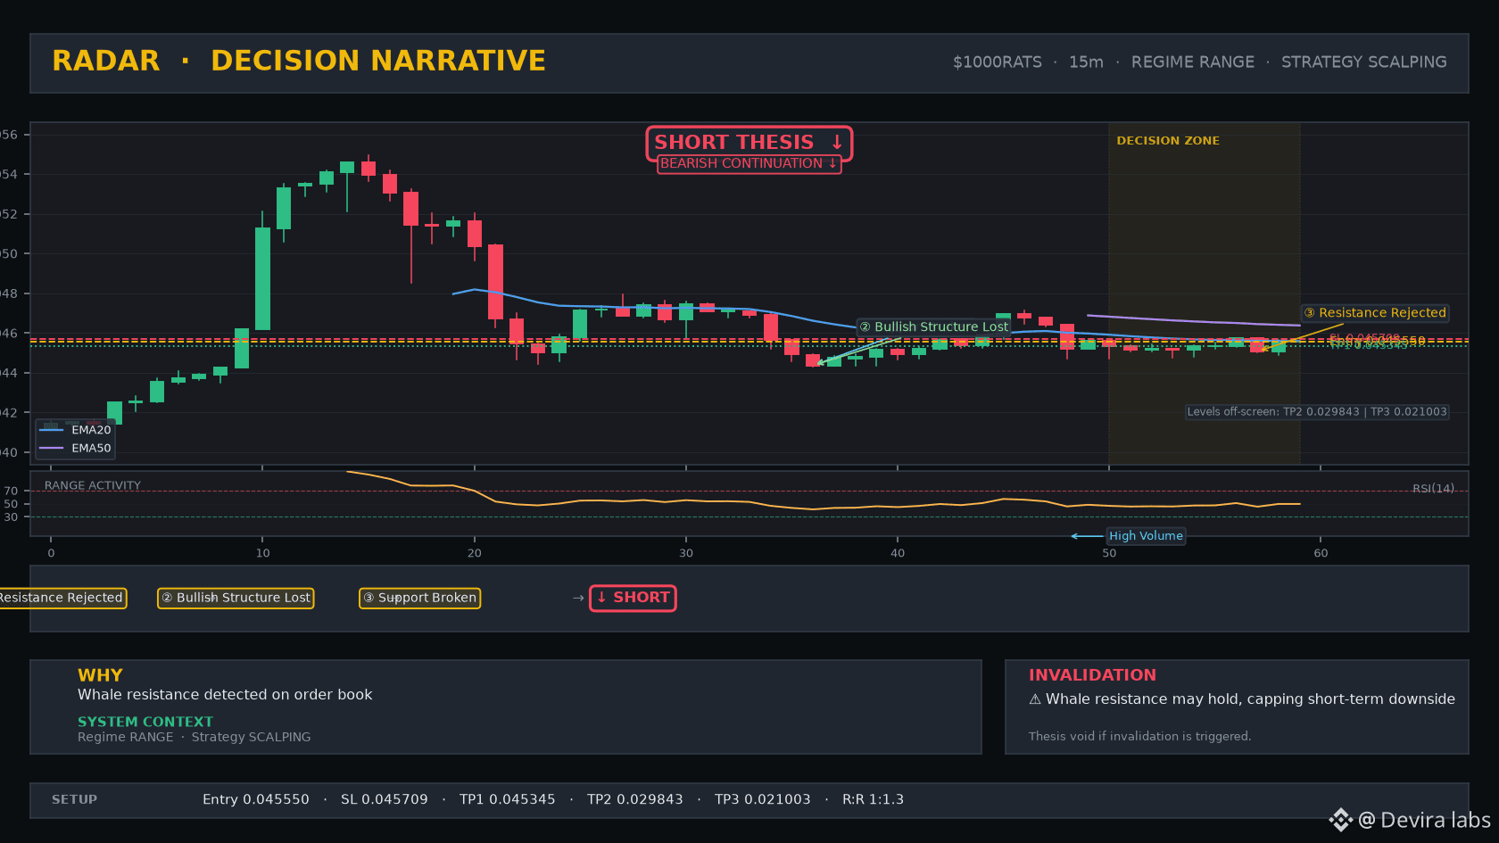Viewport: 1499px width, 843px height.
Task: Click the Bullish Structure Lost step tag
Action: [x=236, y=598]
